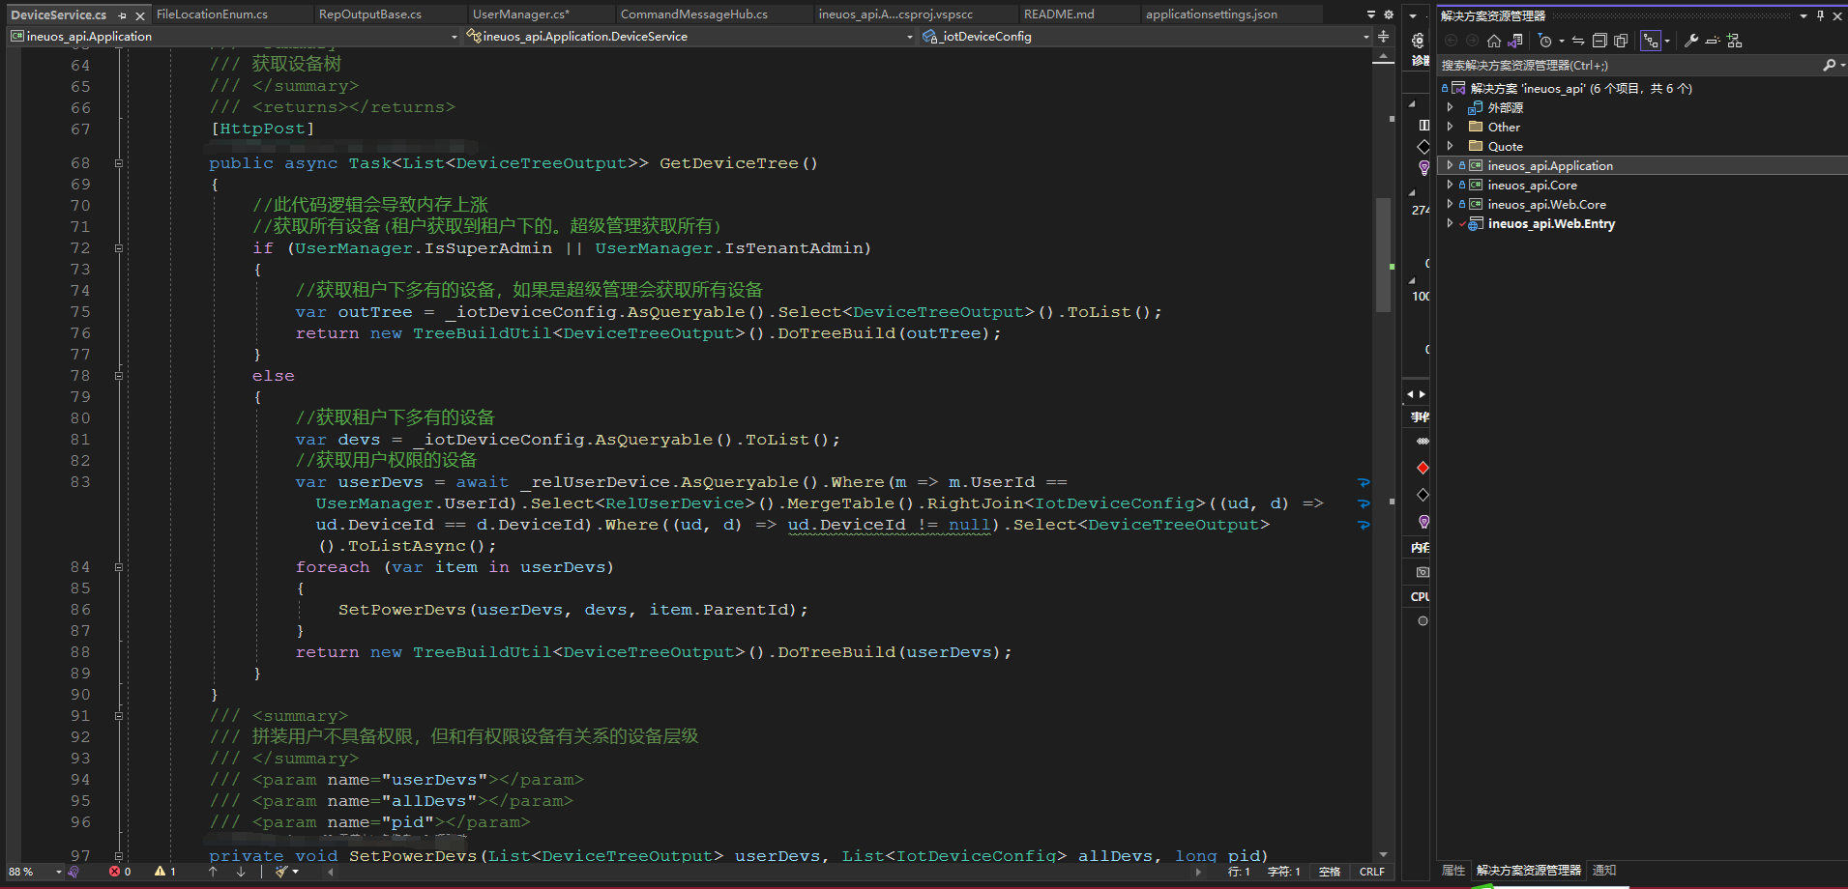Click diagnostics panel settings gear icon
The width and height of the screenshot is (1848, 889).
(x=1418, y=41)
